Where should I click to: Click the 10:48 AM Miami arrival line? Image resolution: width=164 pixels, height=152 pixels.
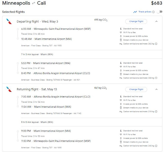point(46,39)
